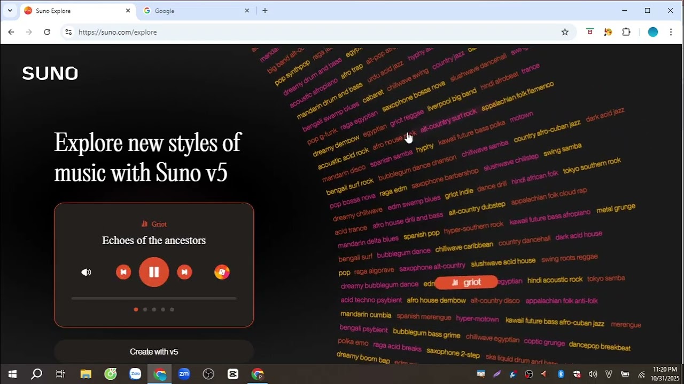Select the 'dancepop breakbeat' style
The height and width of the screenshot is (384, 684).
(600, 346)
